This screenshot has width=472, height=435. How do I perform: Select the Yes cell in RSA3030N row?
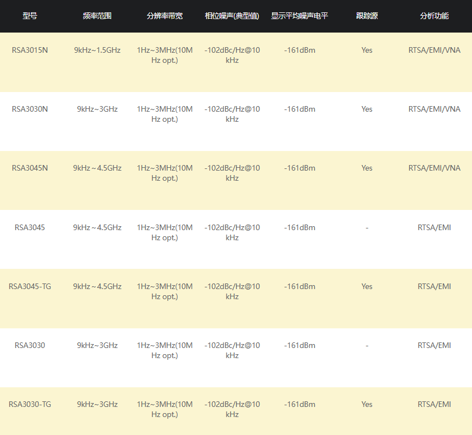367,109
